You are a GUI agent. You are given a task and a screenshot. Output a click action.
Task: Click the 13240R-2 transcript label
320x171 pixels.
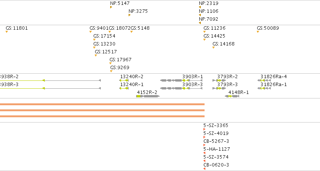tap(132, 77)
